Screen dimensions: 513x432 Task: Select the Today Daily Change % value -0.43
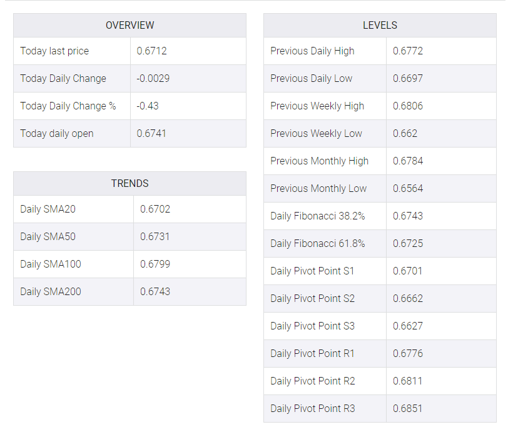click(148, 106)
